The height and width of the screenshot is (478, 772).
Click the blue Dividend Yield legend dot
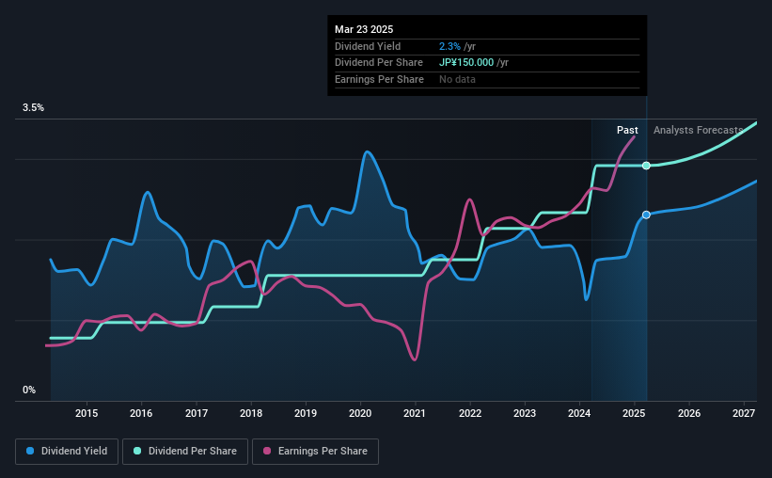coord(30,451)
